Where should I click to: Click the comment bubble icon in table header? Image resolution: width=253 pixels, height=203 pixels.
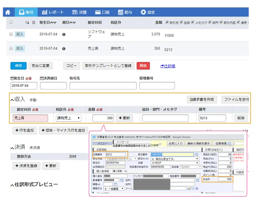click(27, 22)
